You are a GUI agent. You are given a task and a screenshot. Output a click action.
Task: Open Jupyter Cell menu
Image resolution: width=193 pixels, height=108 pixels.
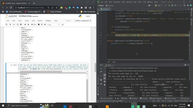tap(33, 21)
